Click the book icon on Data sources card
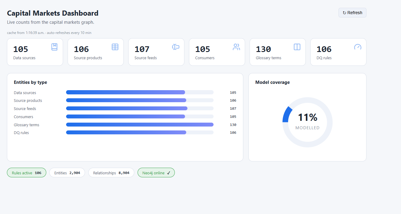 (54, 47)
